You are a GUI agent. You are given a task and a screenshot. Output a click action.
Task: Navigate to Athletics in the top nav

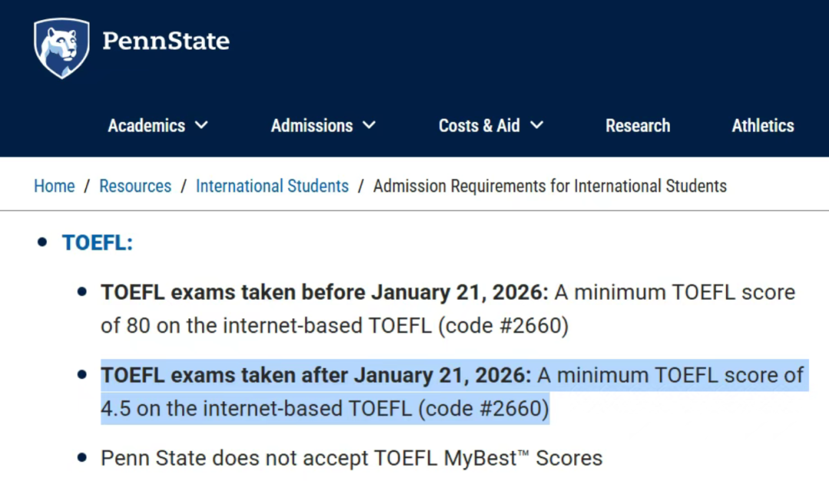coord(762,126)
